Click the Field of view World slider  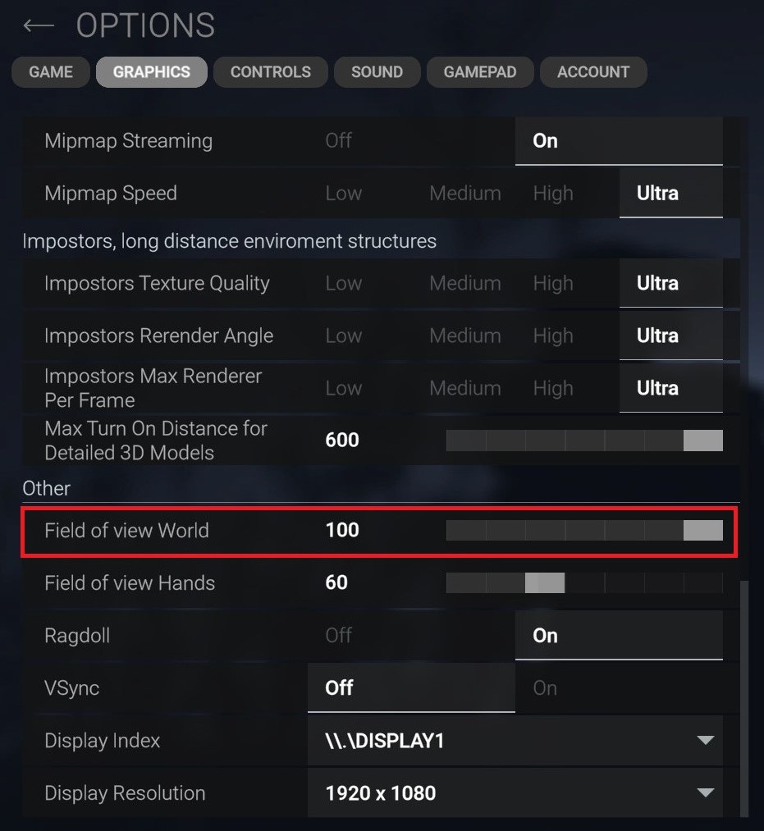tap(583, 531)
